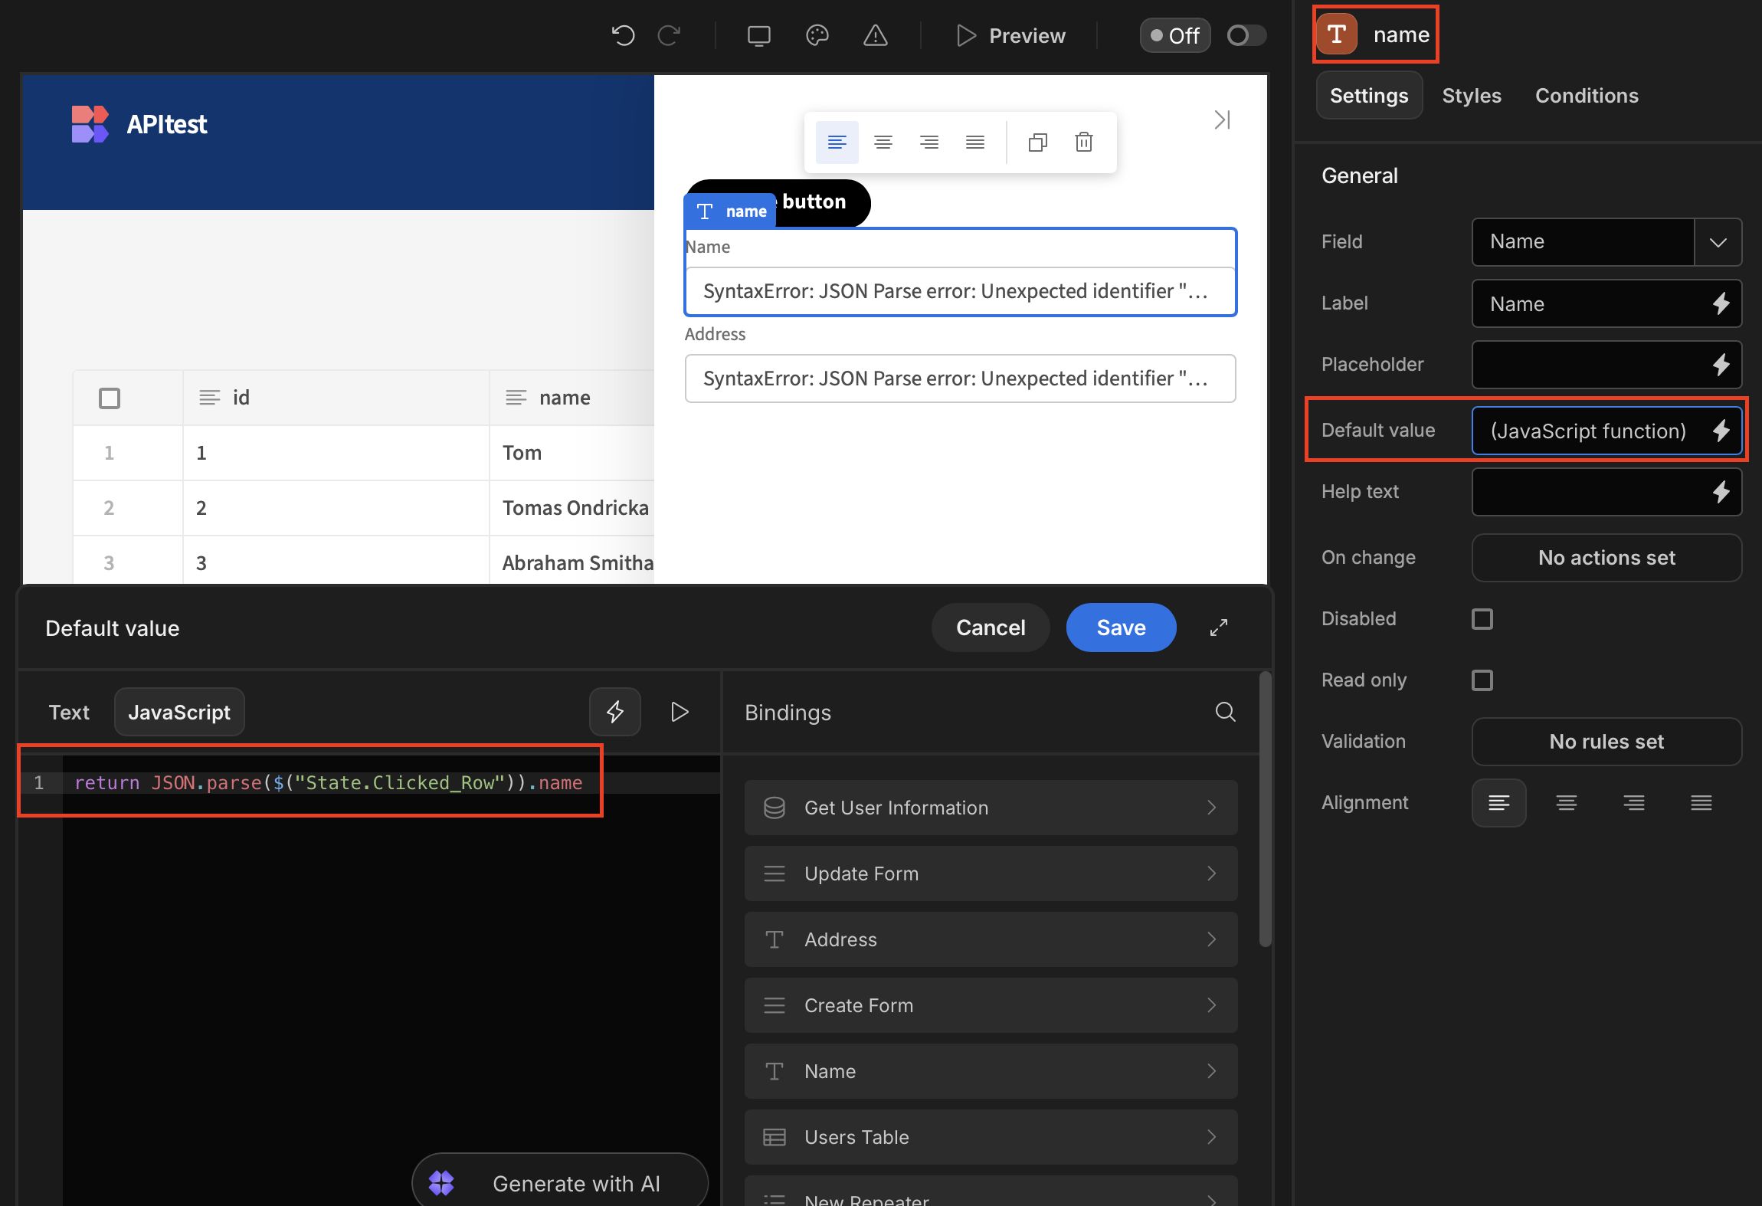This screenshot has height=1206, width=1762.
Task: Search bindings with magnifier icon
Action: 1225,712
